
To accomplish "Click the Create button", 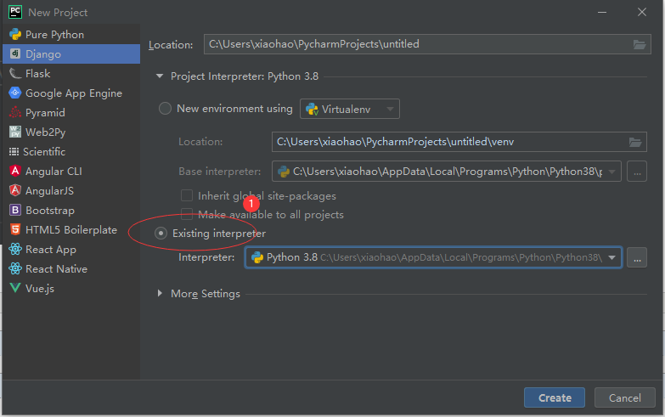I will click(x=555, y=397).
